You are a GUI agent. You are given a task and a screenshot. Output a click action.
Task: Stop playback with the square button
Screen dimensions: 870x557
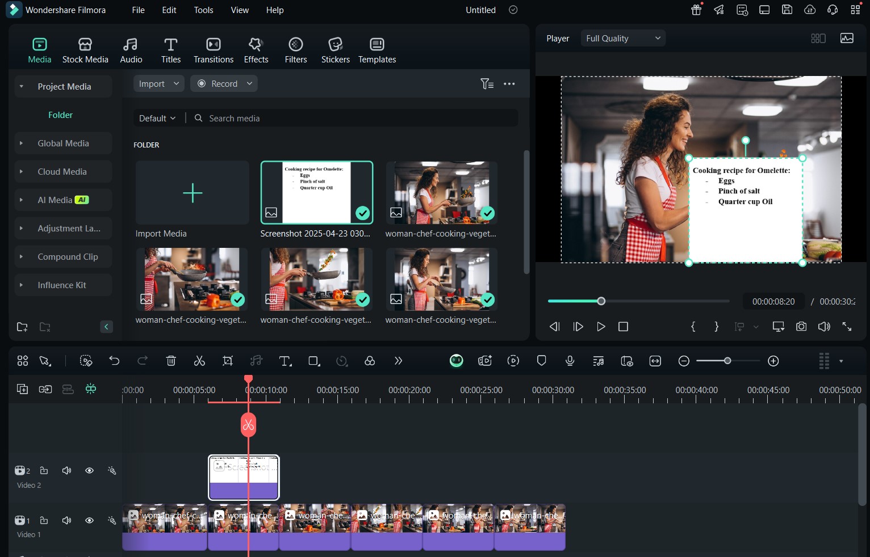point(623,327)
